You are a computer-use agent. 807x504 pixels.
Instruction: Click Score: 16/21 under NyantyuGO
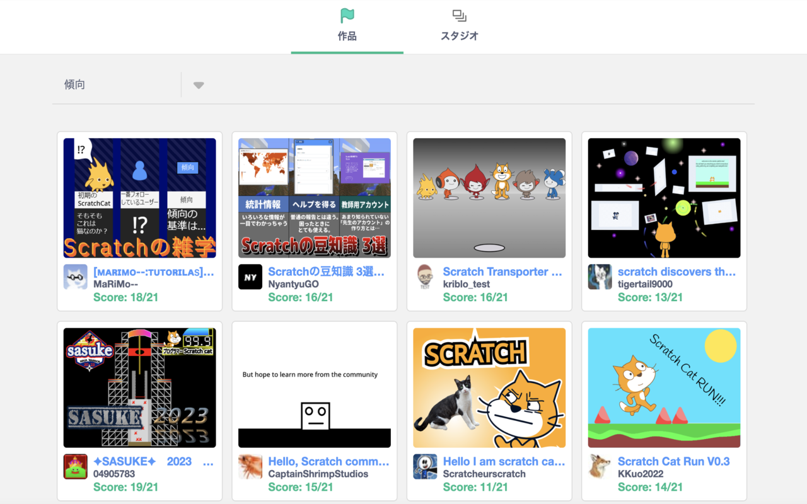(x=300, y=297)
